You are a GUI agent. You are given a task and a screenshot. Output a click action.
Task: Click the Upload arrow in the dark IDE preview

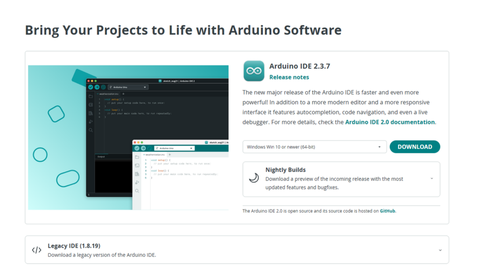[x=97, y=87]
